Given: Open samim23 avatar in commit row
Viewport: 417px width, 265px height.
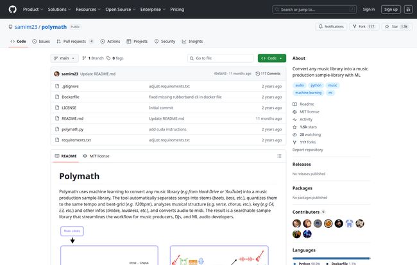Looking at the screenshot, I should [x=57, y=74].
